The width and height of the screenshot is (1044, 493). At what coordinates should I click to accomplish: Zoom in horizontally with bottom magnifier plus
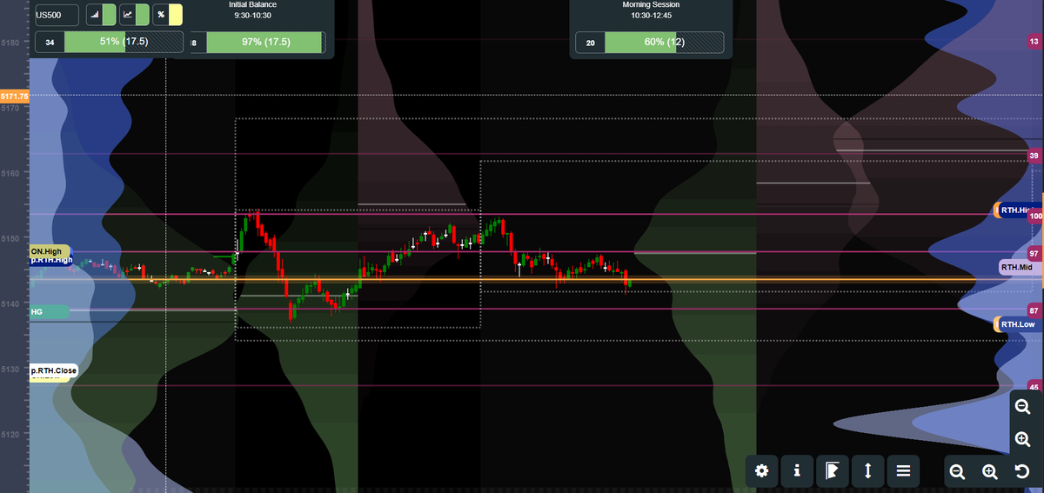(x=989, y=471)
